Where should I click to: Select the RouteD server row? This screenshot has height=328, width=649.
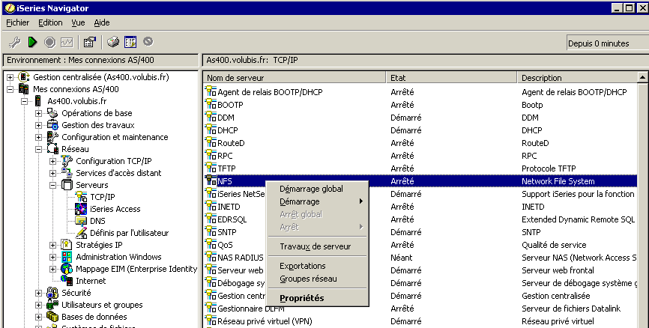(x=420, y=143)
